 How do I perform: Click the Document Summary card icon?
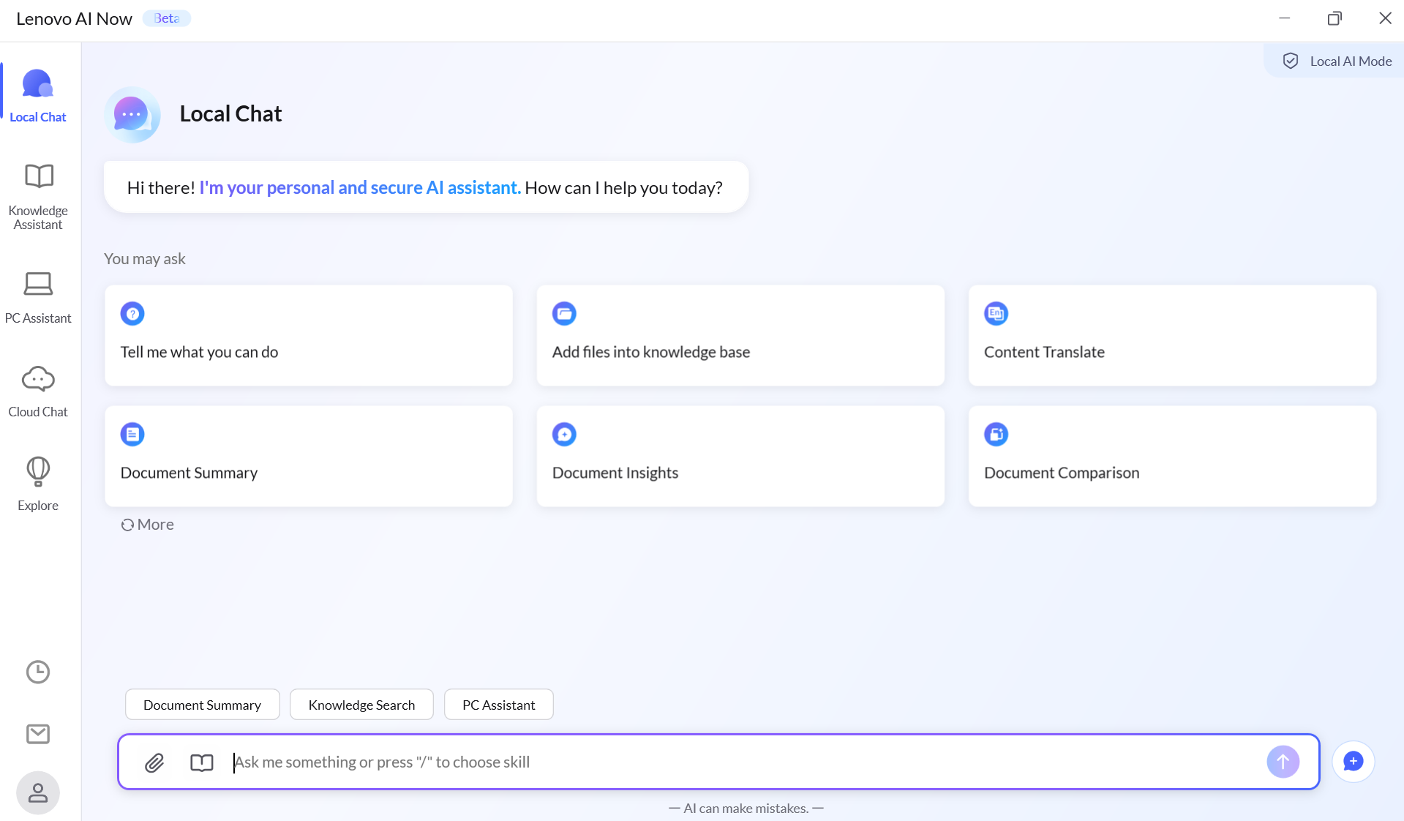[132, 435]
